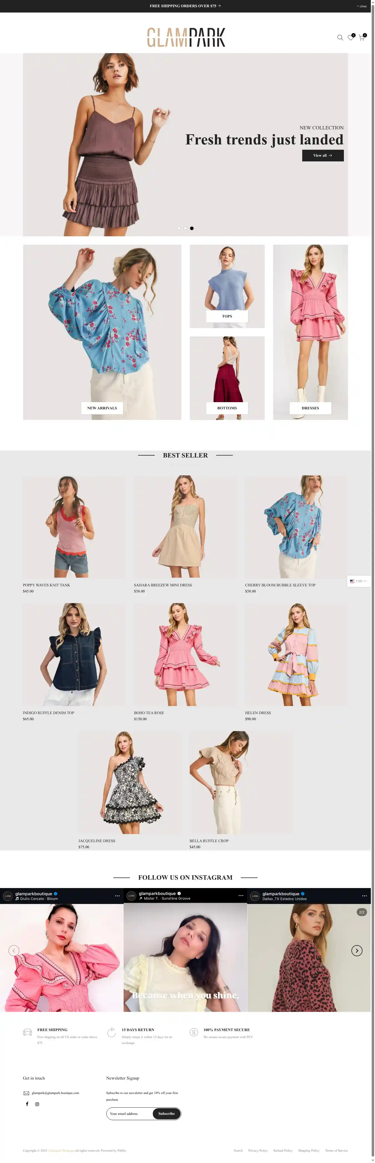This screenshot has width=375, height=1163.
Task: Open the shopping cart icon
Action: pos(361,38)
